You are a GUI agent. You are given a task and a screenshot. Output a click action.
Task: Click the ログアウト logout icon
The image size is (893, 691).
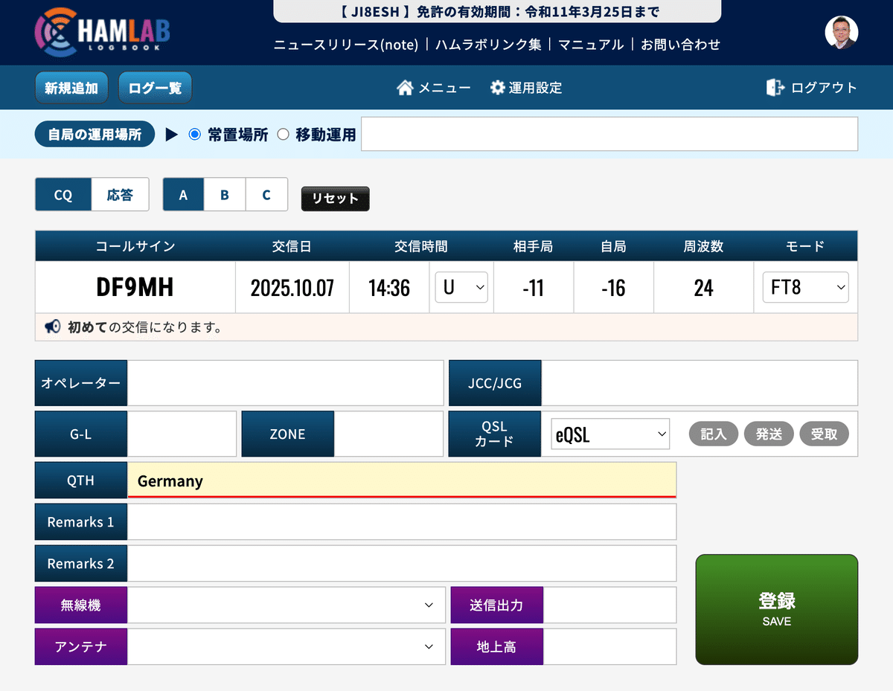pos(774,87)
